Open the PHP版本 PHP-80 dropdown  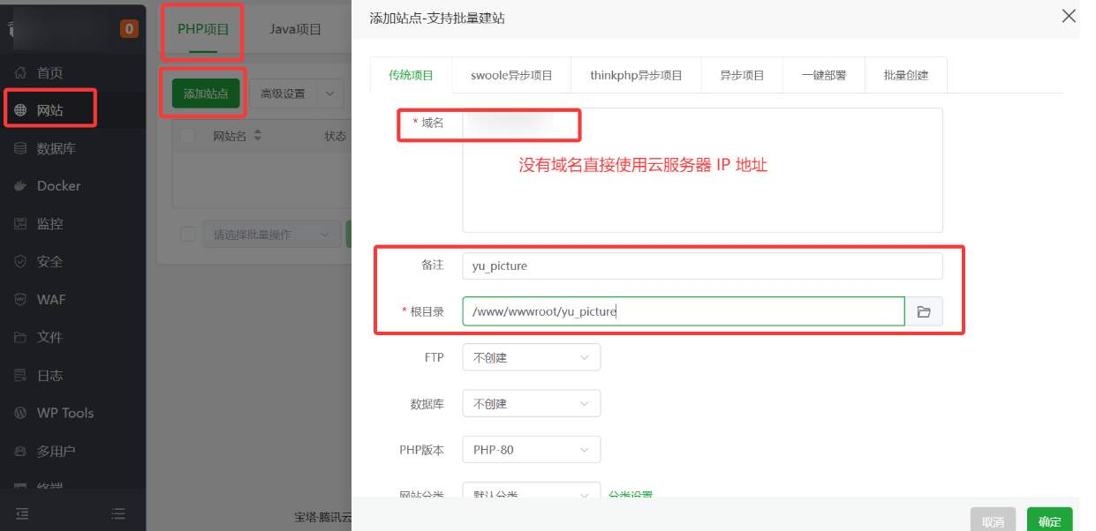coord(532,450)
